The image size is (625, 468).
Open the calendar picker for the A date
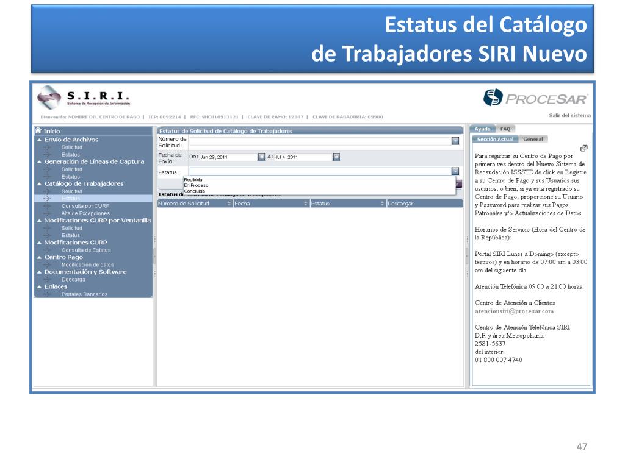(x=336, y=157)
